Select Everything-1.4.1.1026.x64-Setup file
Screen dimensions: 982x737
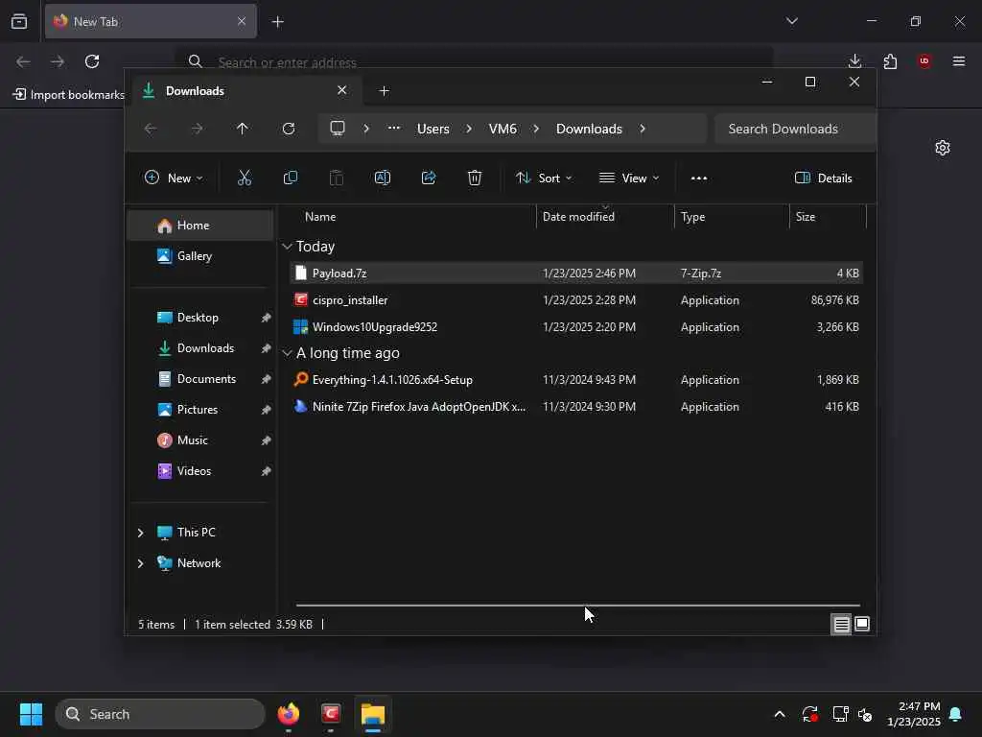coord(576,380)
